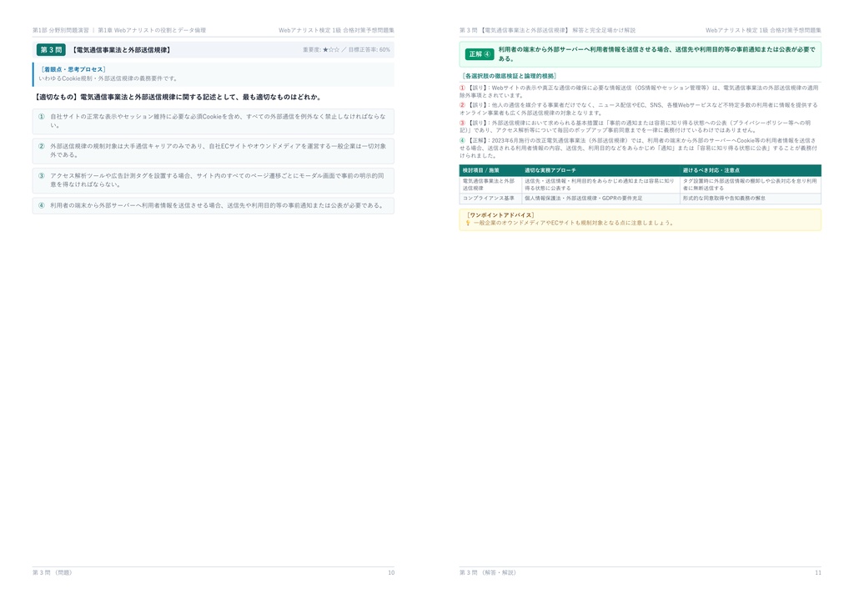Click the question title "【電気通信事業法と外部送信規律】" beside the badge
Image resolution: width=854 pixels, height=604 pixels.
pyautogui.click(x=122, y=49)
